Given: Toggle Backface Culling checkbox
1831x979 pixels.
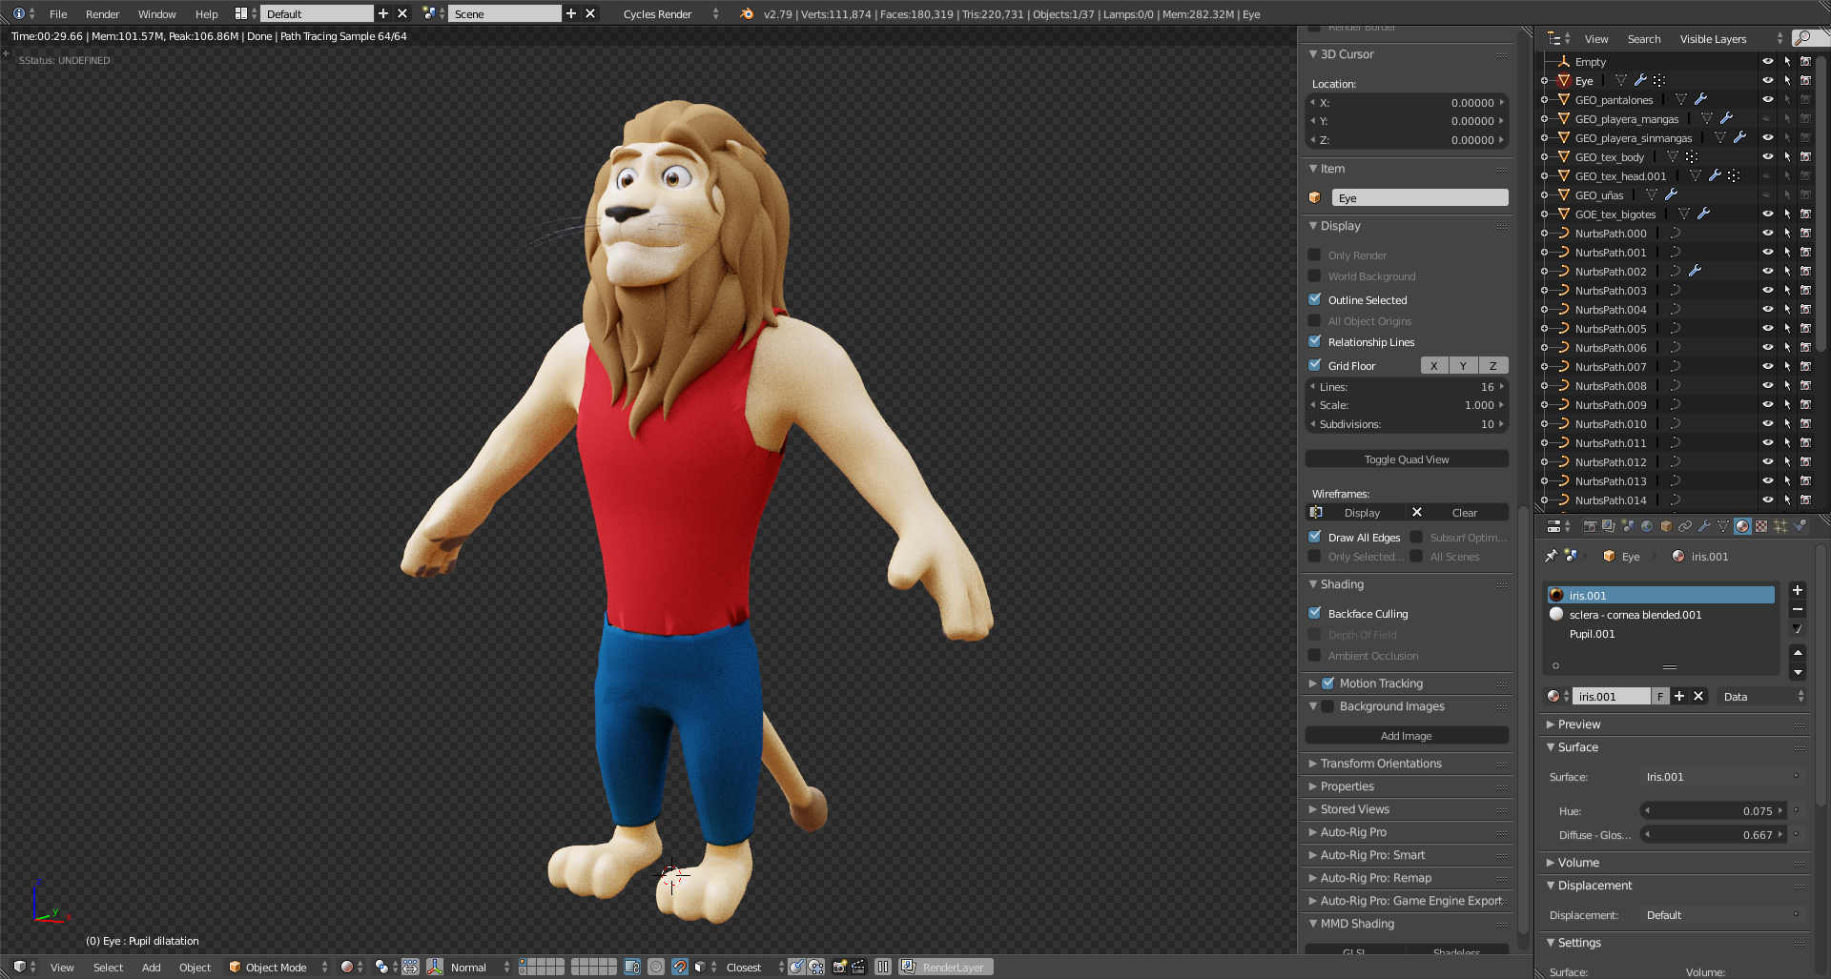Looking at the screenshot, I should tap(1315, 613).
